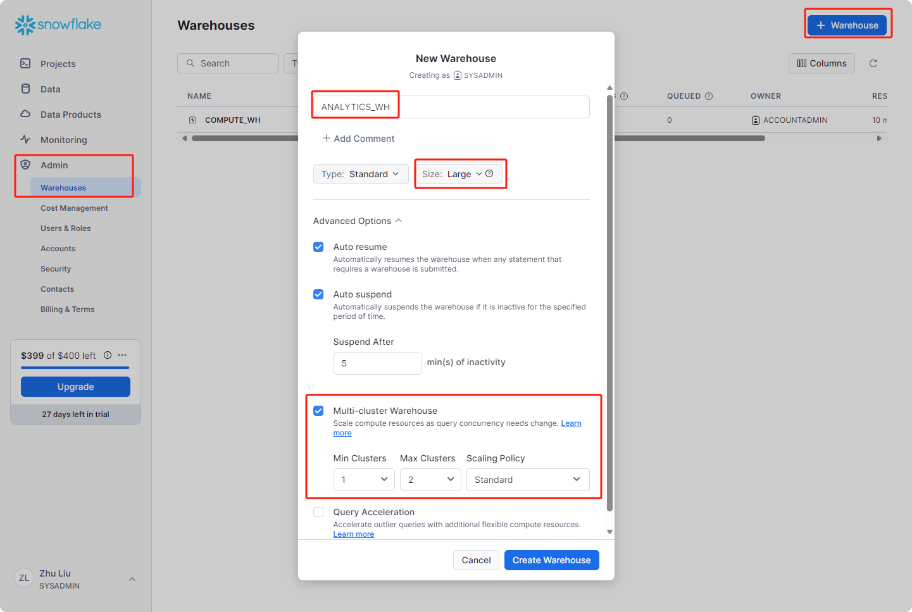Enable the Query Acceleration checkbox
Screen dimensions: 912x612
click(x=318, y=512)
